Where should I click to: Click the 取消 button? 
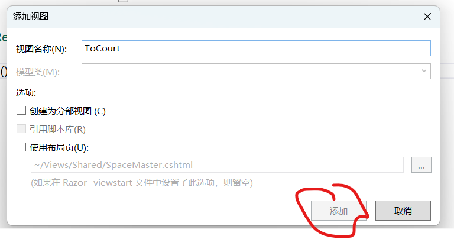(x=403, y=211)
